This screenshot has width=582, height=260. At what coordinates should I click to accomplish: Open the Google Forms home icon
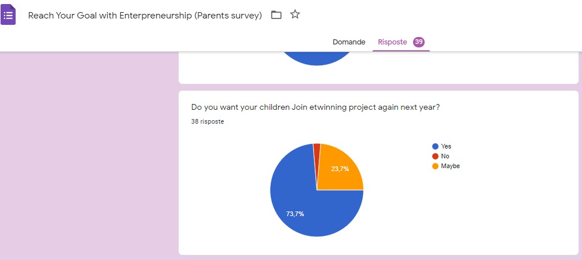pos(8,14)
